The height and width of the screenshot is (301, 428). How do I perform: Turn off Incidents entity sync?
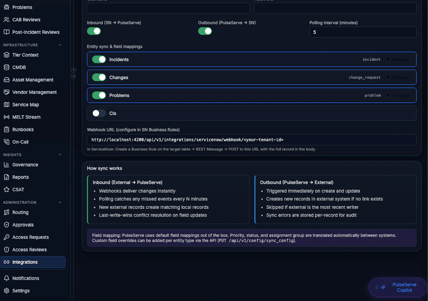(x=99, y=59)
